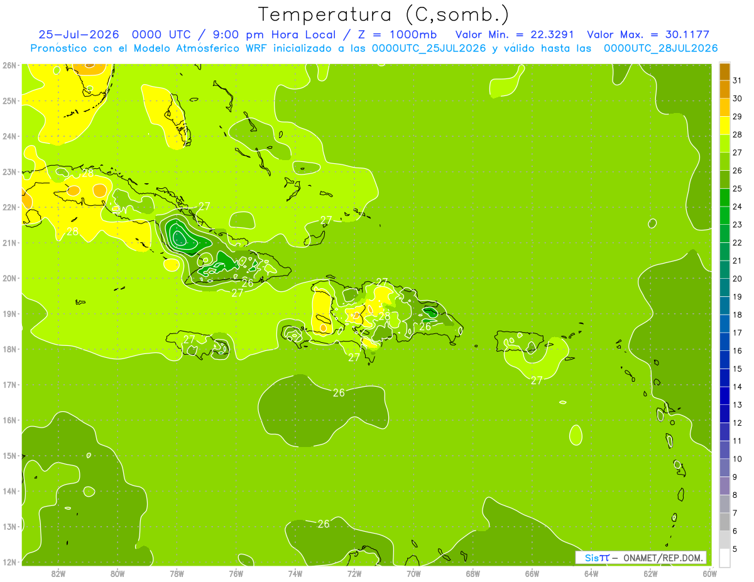Click the purple legend swatch beside 9
The width and height of the screenshot is (754, 582).
(x=724, y=486)
